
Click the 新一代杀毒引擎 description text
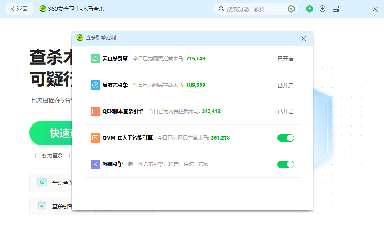(x=168, y=164)
